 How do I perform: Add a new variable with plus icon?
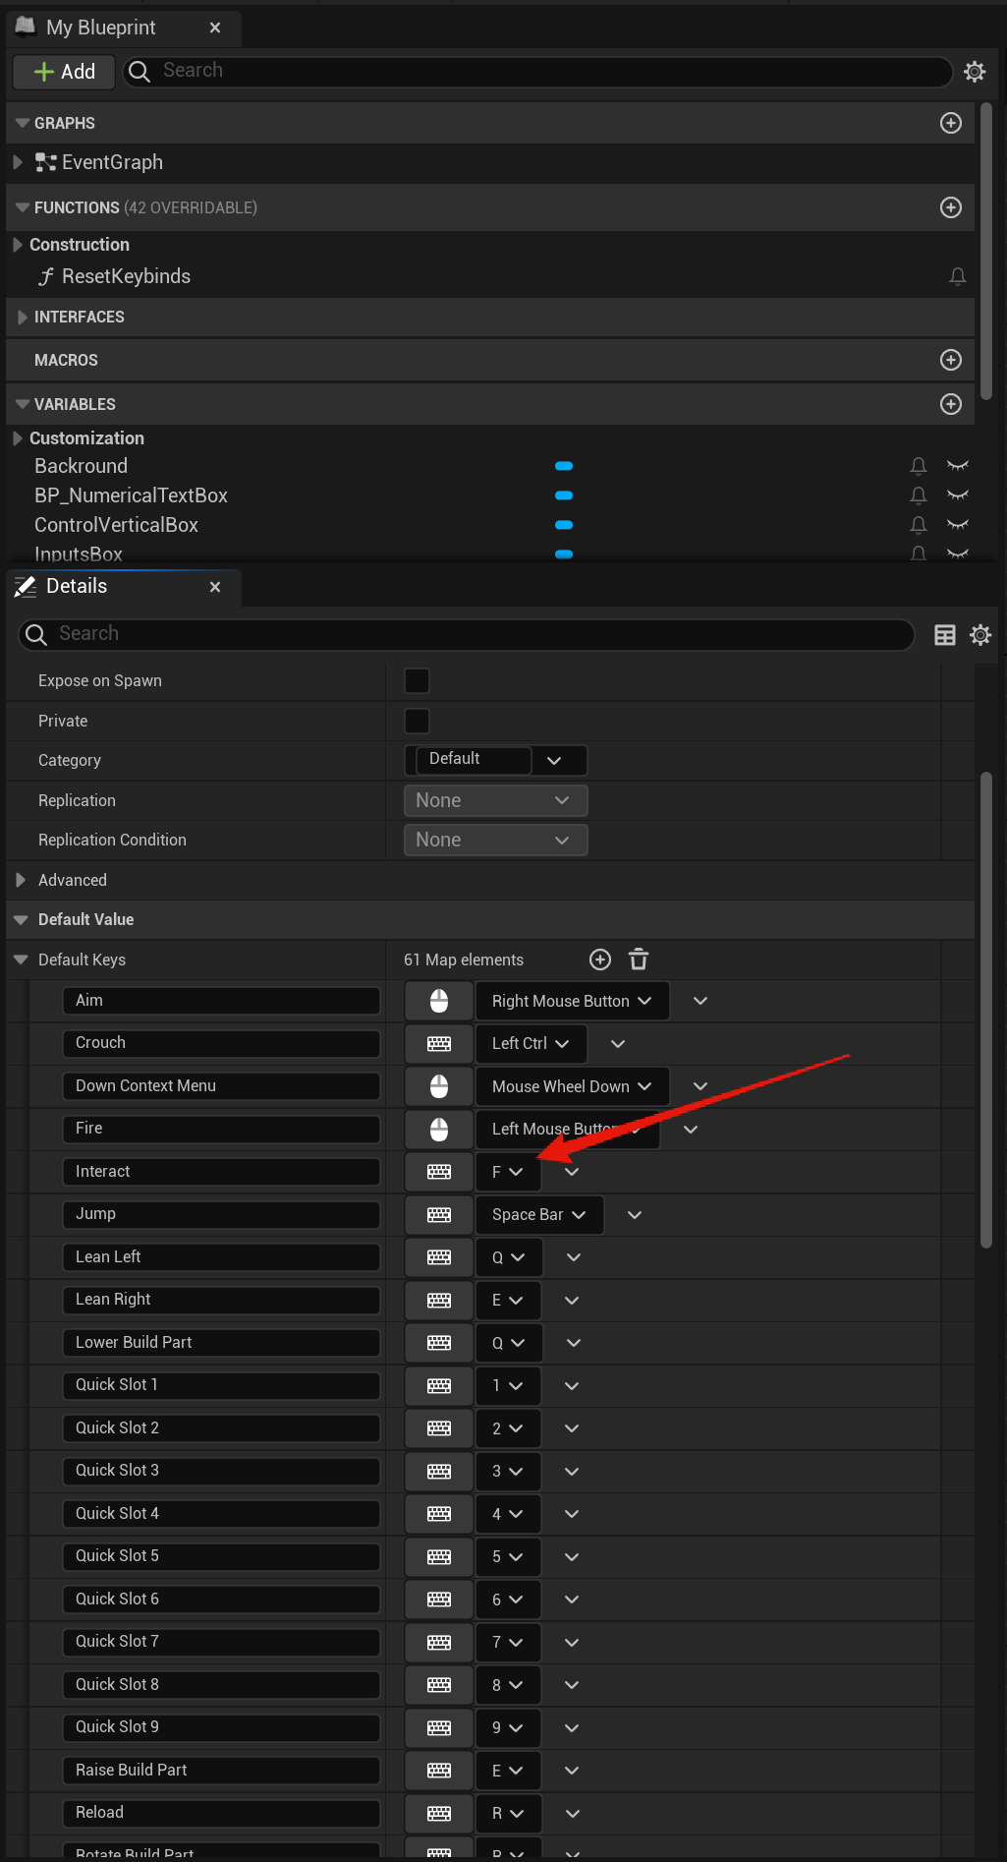pyautogui.click(x=950, y=404)
